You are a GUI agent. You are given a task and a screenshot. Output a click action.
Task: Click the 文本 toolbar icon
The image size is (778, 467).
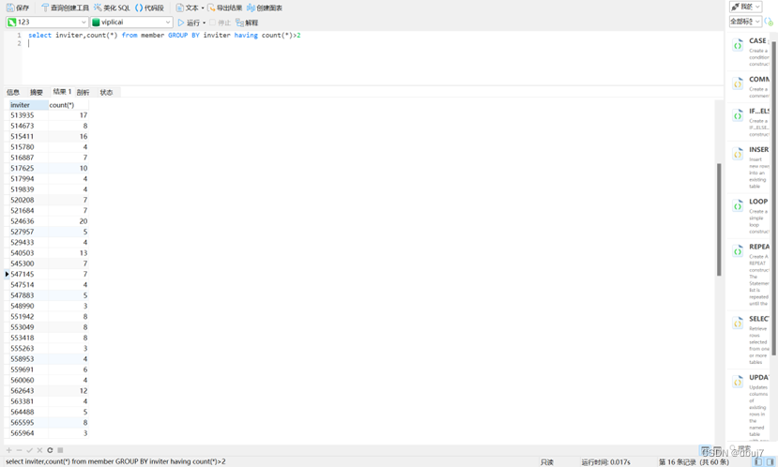point(179,8)
